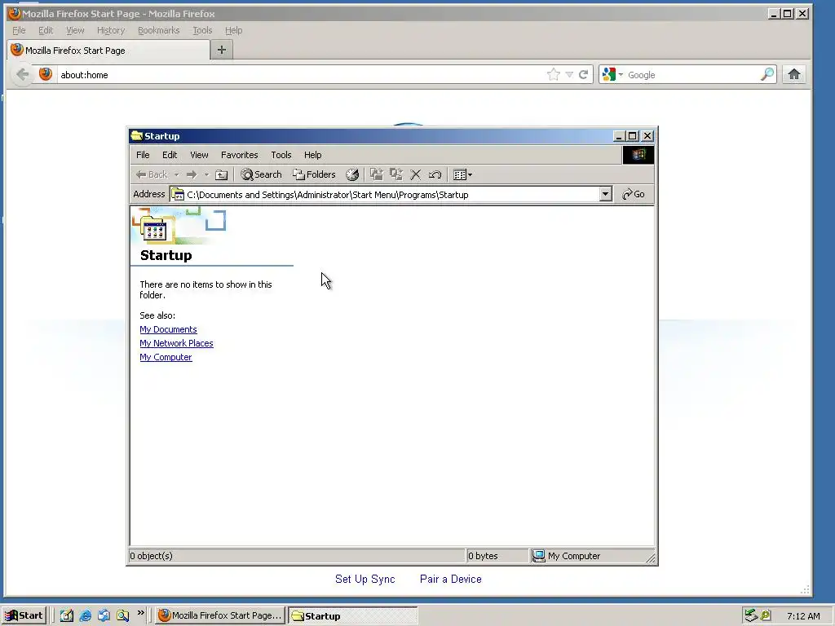Select the Mozilla Firefox Start Page tab
The height and width of the screenshot is (626, 835).
[108, 50]
